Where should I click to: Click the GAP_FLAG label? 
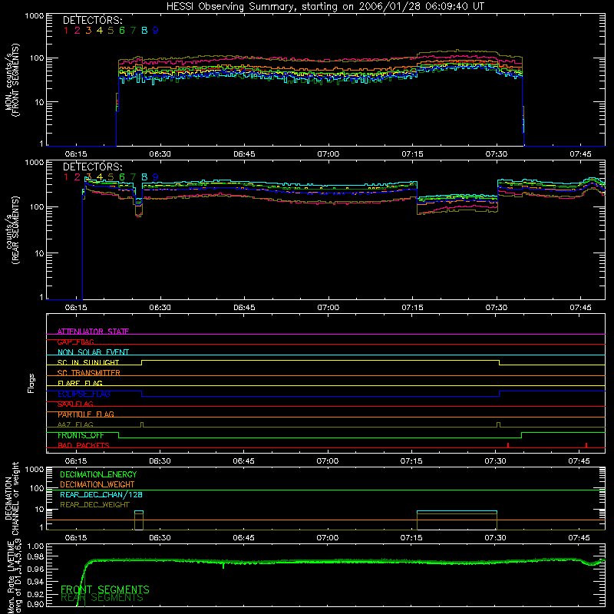(x=75, y=342)
